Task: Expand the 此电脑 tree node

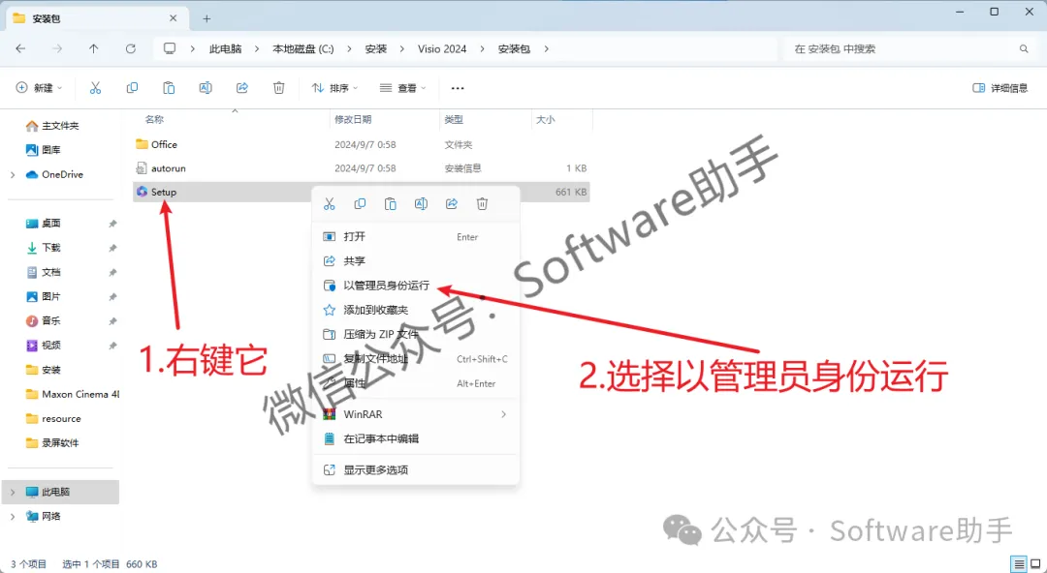Action: tap(13, 493)
